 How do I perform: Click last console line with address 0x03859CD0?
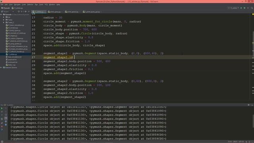pos(89,139)
